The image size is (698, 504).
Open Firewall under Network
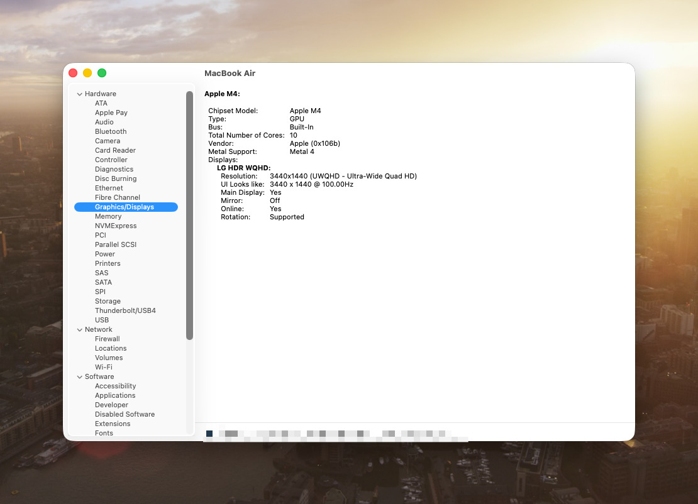[x=108, y=339]
